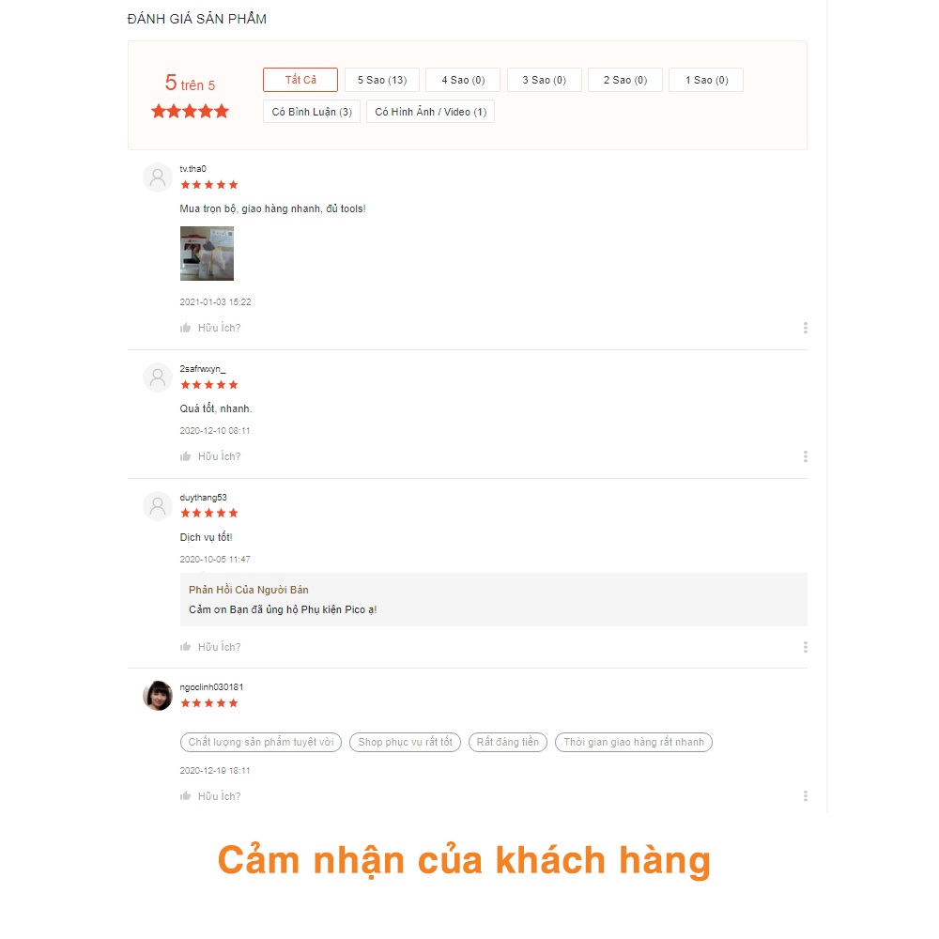Image resolution: width=939 pixels, height=939 pixels.
Task: Open the review photo thumbnail
Action: pos(207,254)
